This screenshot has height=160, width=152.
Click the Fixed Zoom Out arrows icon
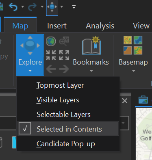tap(64, 55)
